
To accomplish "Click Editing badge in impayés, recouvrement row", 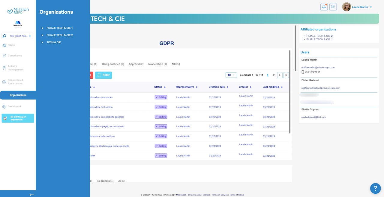I will point(161,126).
